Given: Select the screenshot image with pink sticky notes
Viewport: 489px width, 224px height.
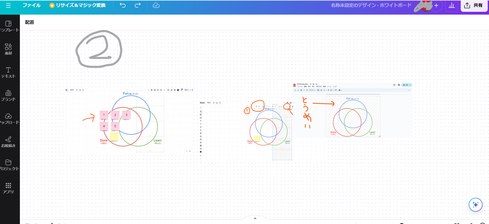Looking at the screenshot, I should click(x=130, y=120).
